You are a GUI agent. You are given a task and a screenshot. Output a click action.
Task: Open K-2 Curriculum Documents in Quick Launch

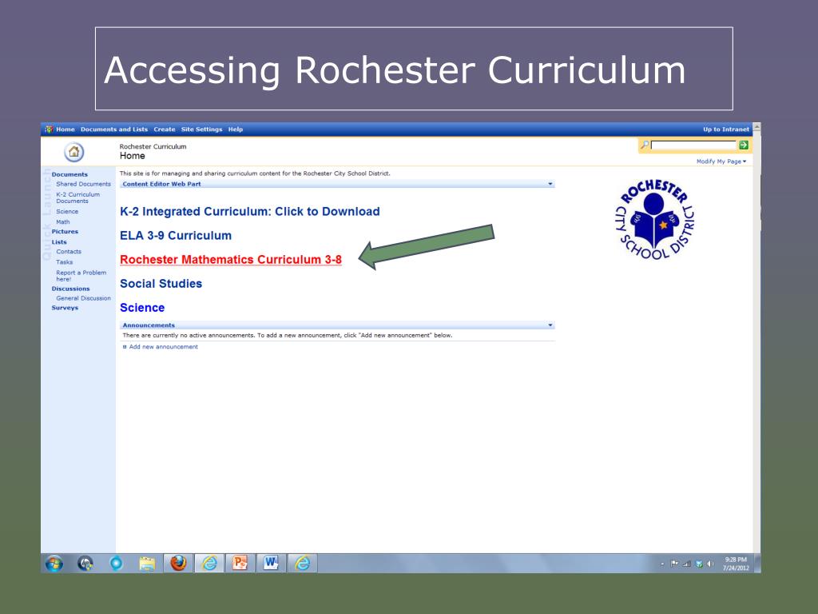point(77,197)
